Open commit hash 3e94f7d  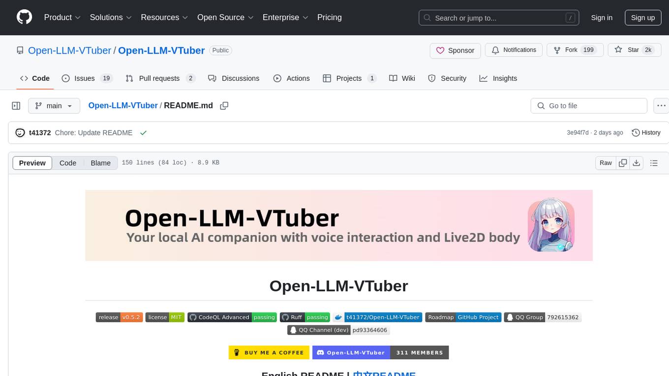[x=578, y=133]
